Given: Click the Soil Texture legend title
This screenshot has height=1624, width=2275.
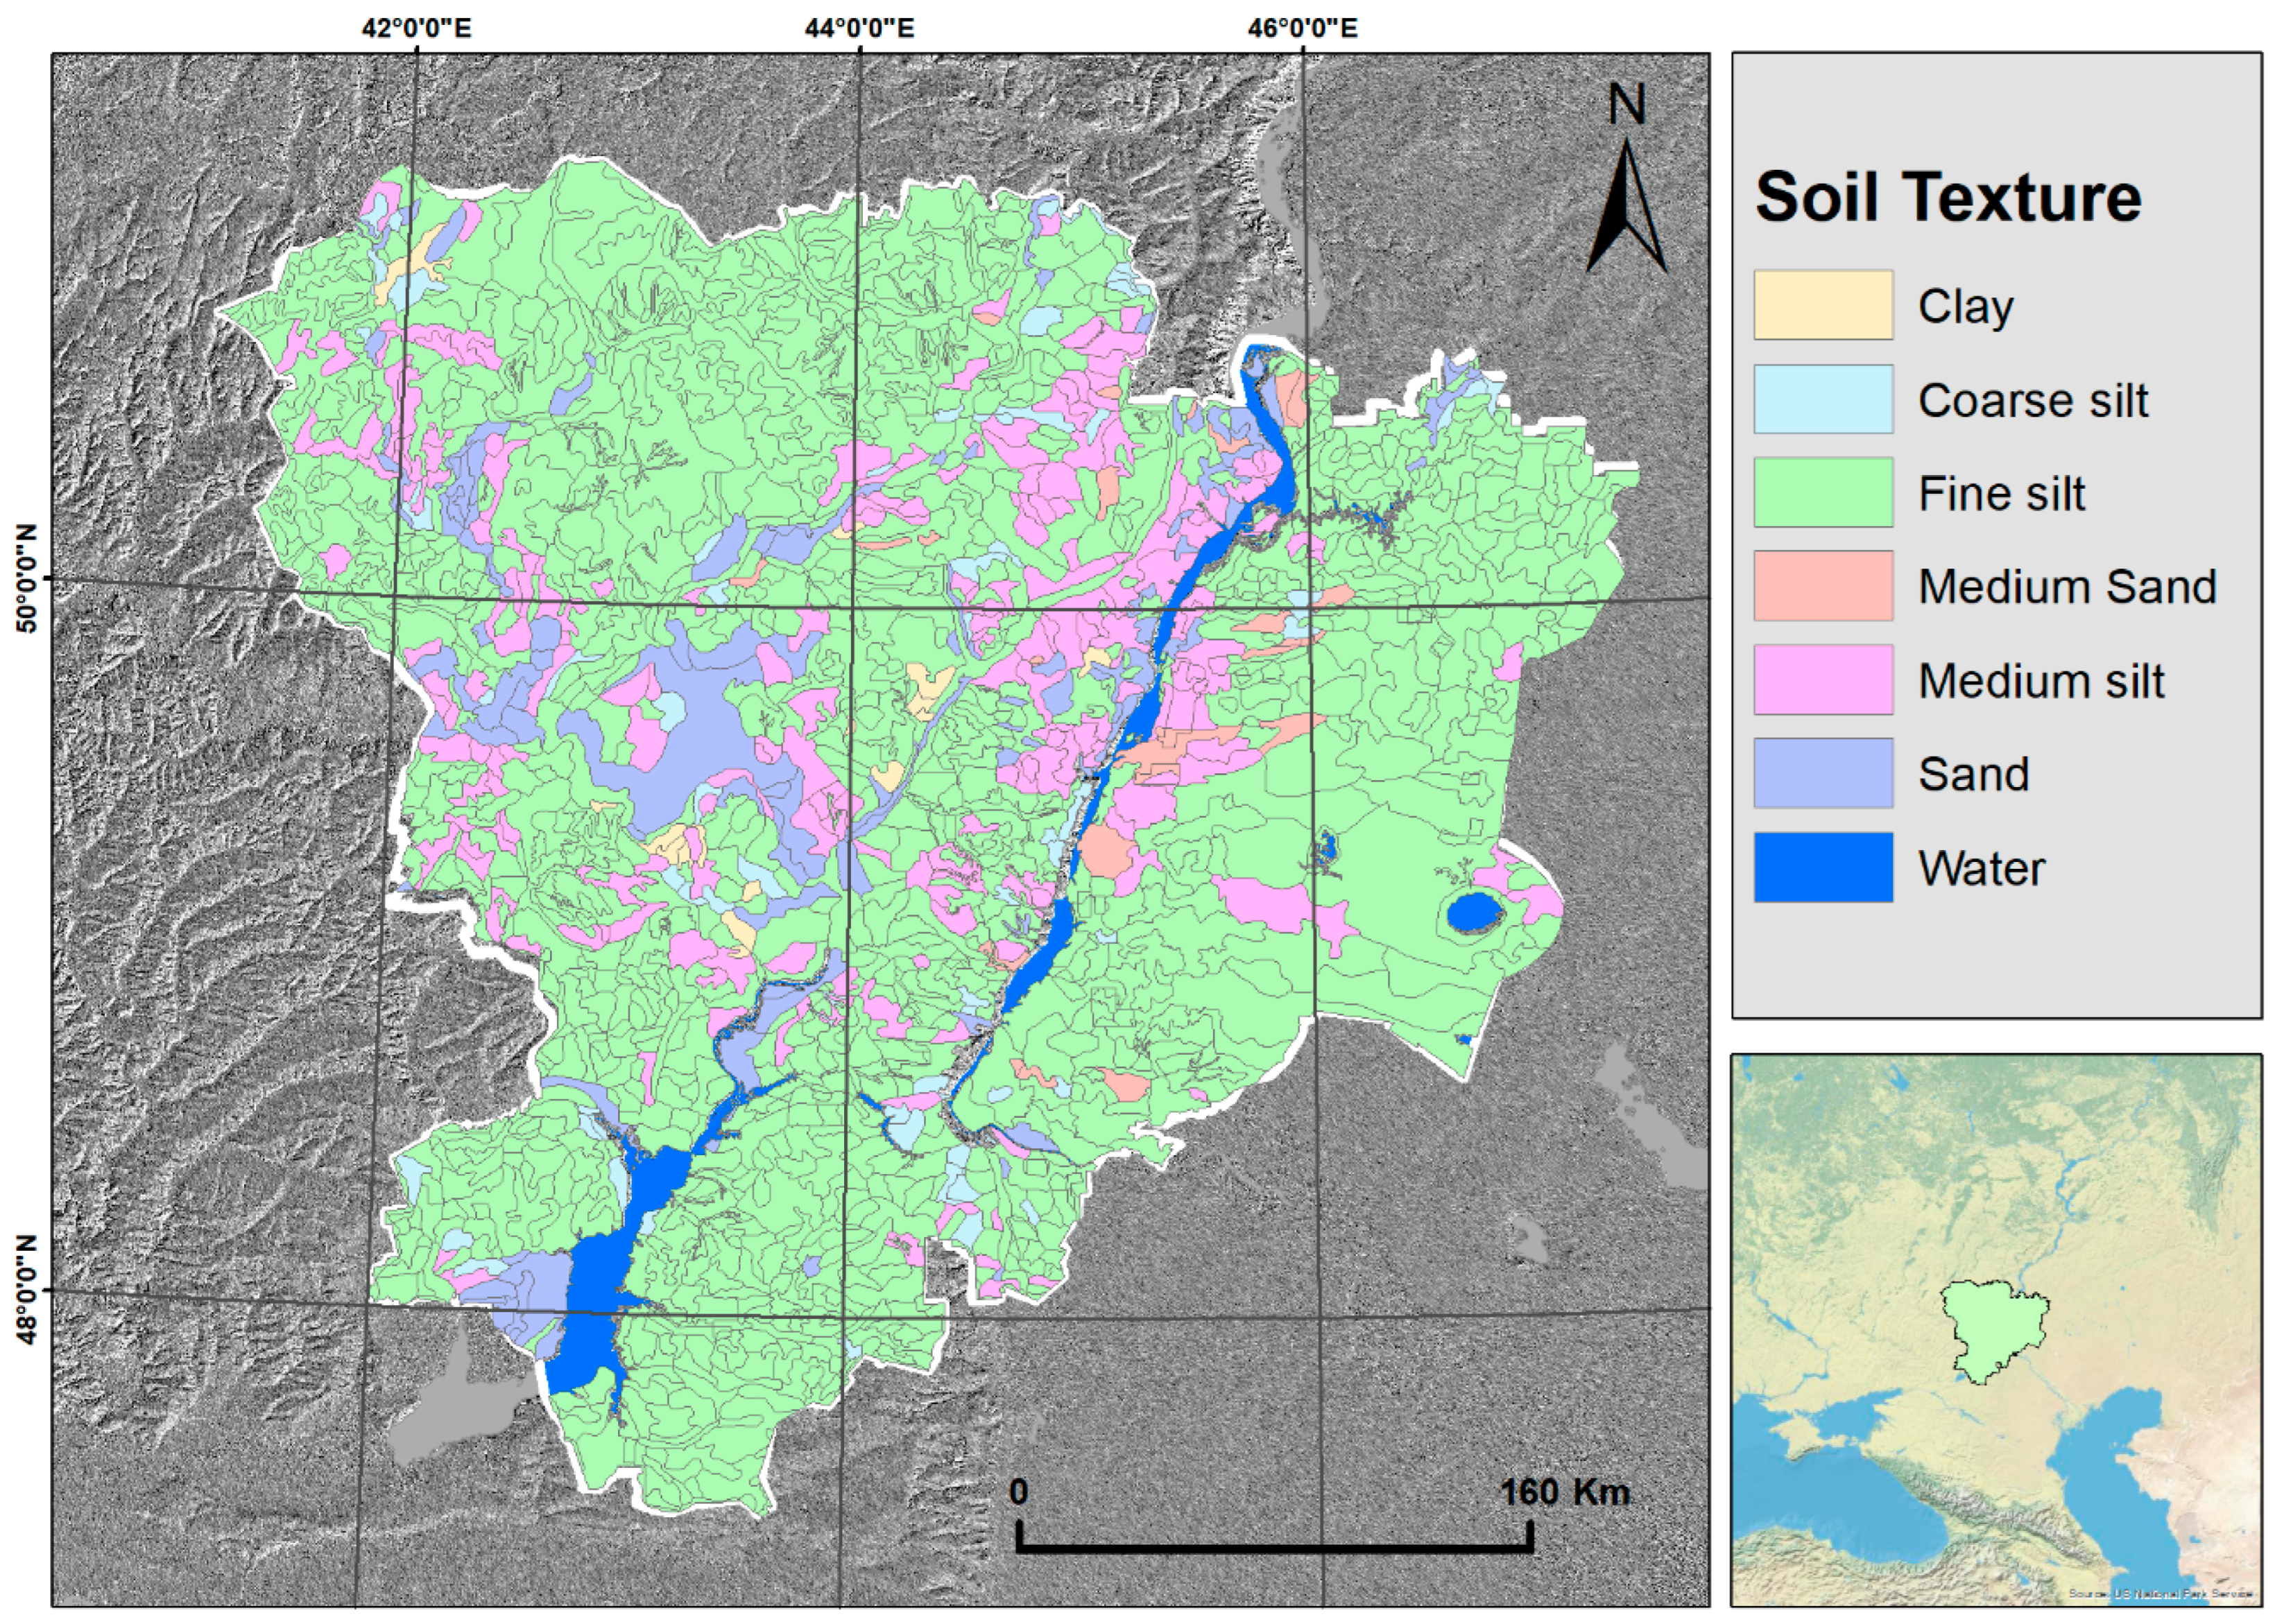Looking at the screenshot, I should (x=1947, y=197).
